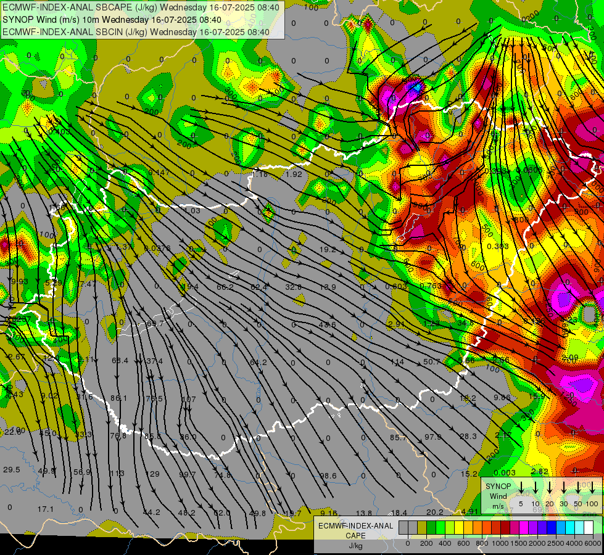
Task: Click the SBCIN value 107 on map
Action: click(x=189, y=399)
